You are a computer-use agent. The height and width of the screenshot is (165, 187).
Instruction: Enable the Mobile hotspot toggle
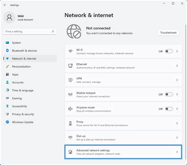[x=169, y=95]
